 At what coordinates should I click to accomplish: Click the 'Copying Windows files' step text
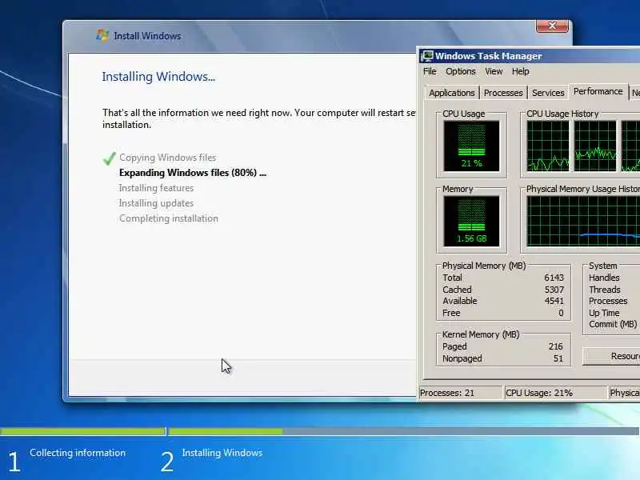click(x=168, y=158)
